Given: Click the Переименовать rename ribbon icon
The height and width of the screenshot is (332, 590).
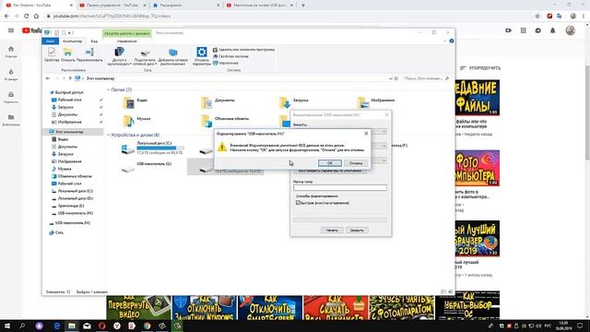Looking at the screenshot, I should (89, 54).
